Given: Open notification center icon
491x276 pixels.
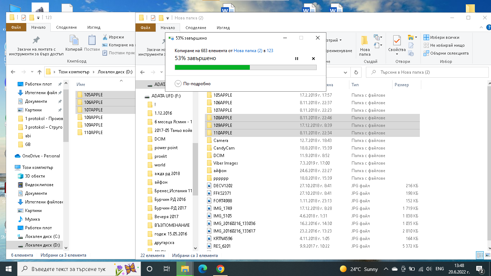Looking at the screenshot, I should click(x=480, y=269).
